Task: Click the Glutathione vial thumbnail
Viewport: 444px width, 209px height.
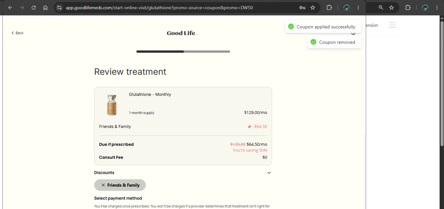Action: [x=112, y=105]
